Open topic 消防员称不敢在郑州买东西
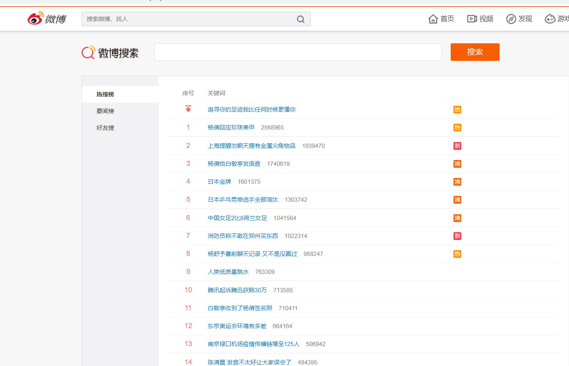Image resolution: width=569 pixels, height=366 pixels. 243,236
